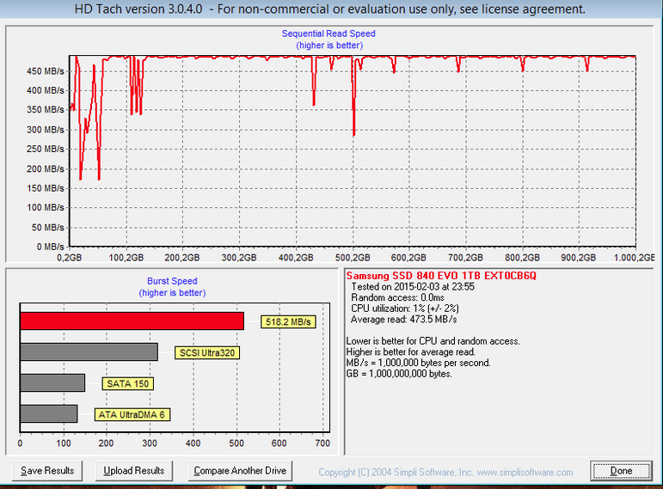Select the gray SATA 150 bar
The height and width of the screenshot is (489, 663).
pyautogui.click(x=52, y=383)
